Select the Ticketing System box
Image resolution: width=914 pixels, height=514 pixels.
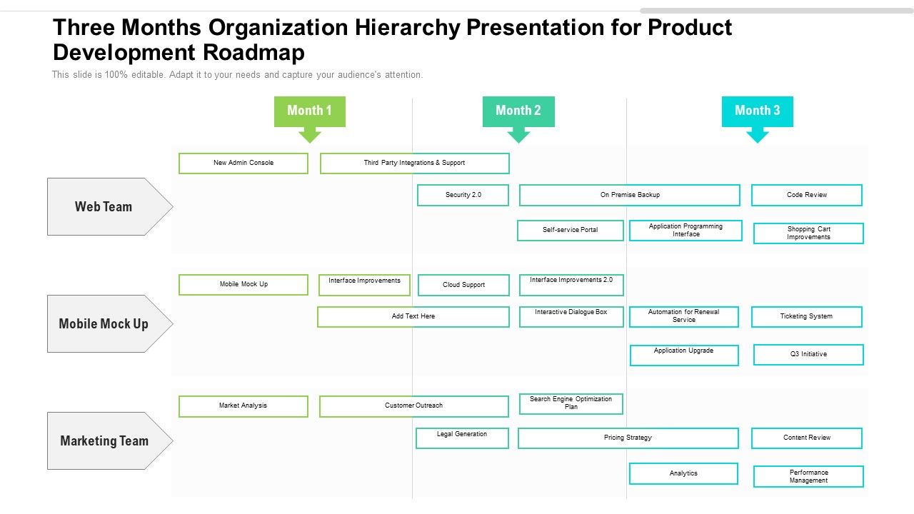(x=807, y=317)
